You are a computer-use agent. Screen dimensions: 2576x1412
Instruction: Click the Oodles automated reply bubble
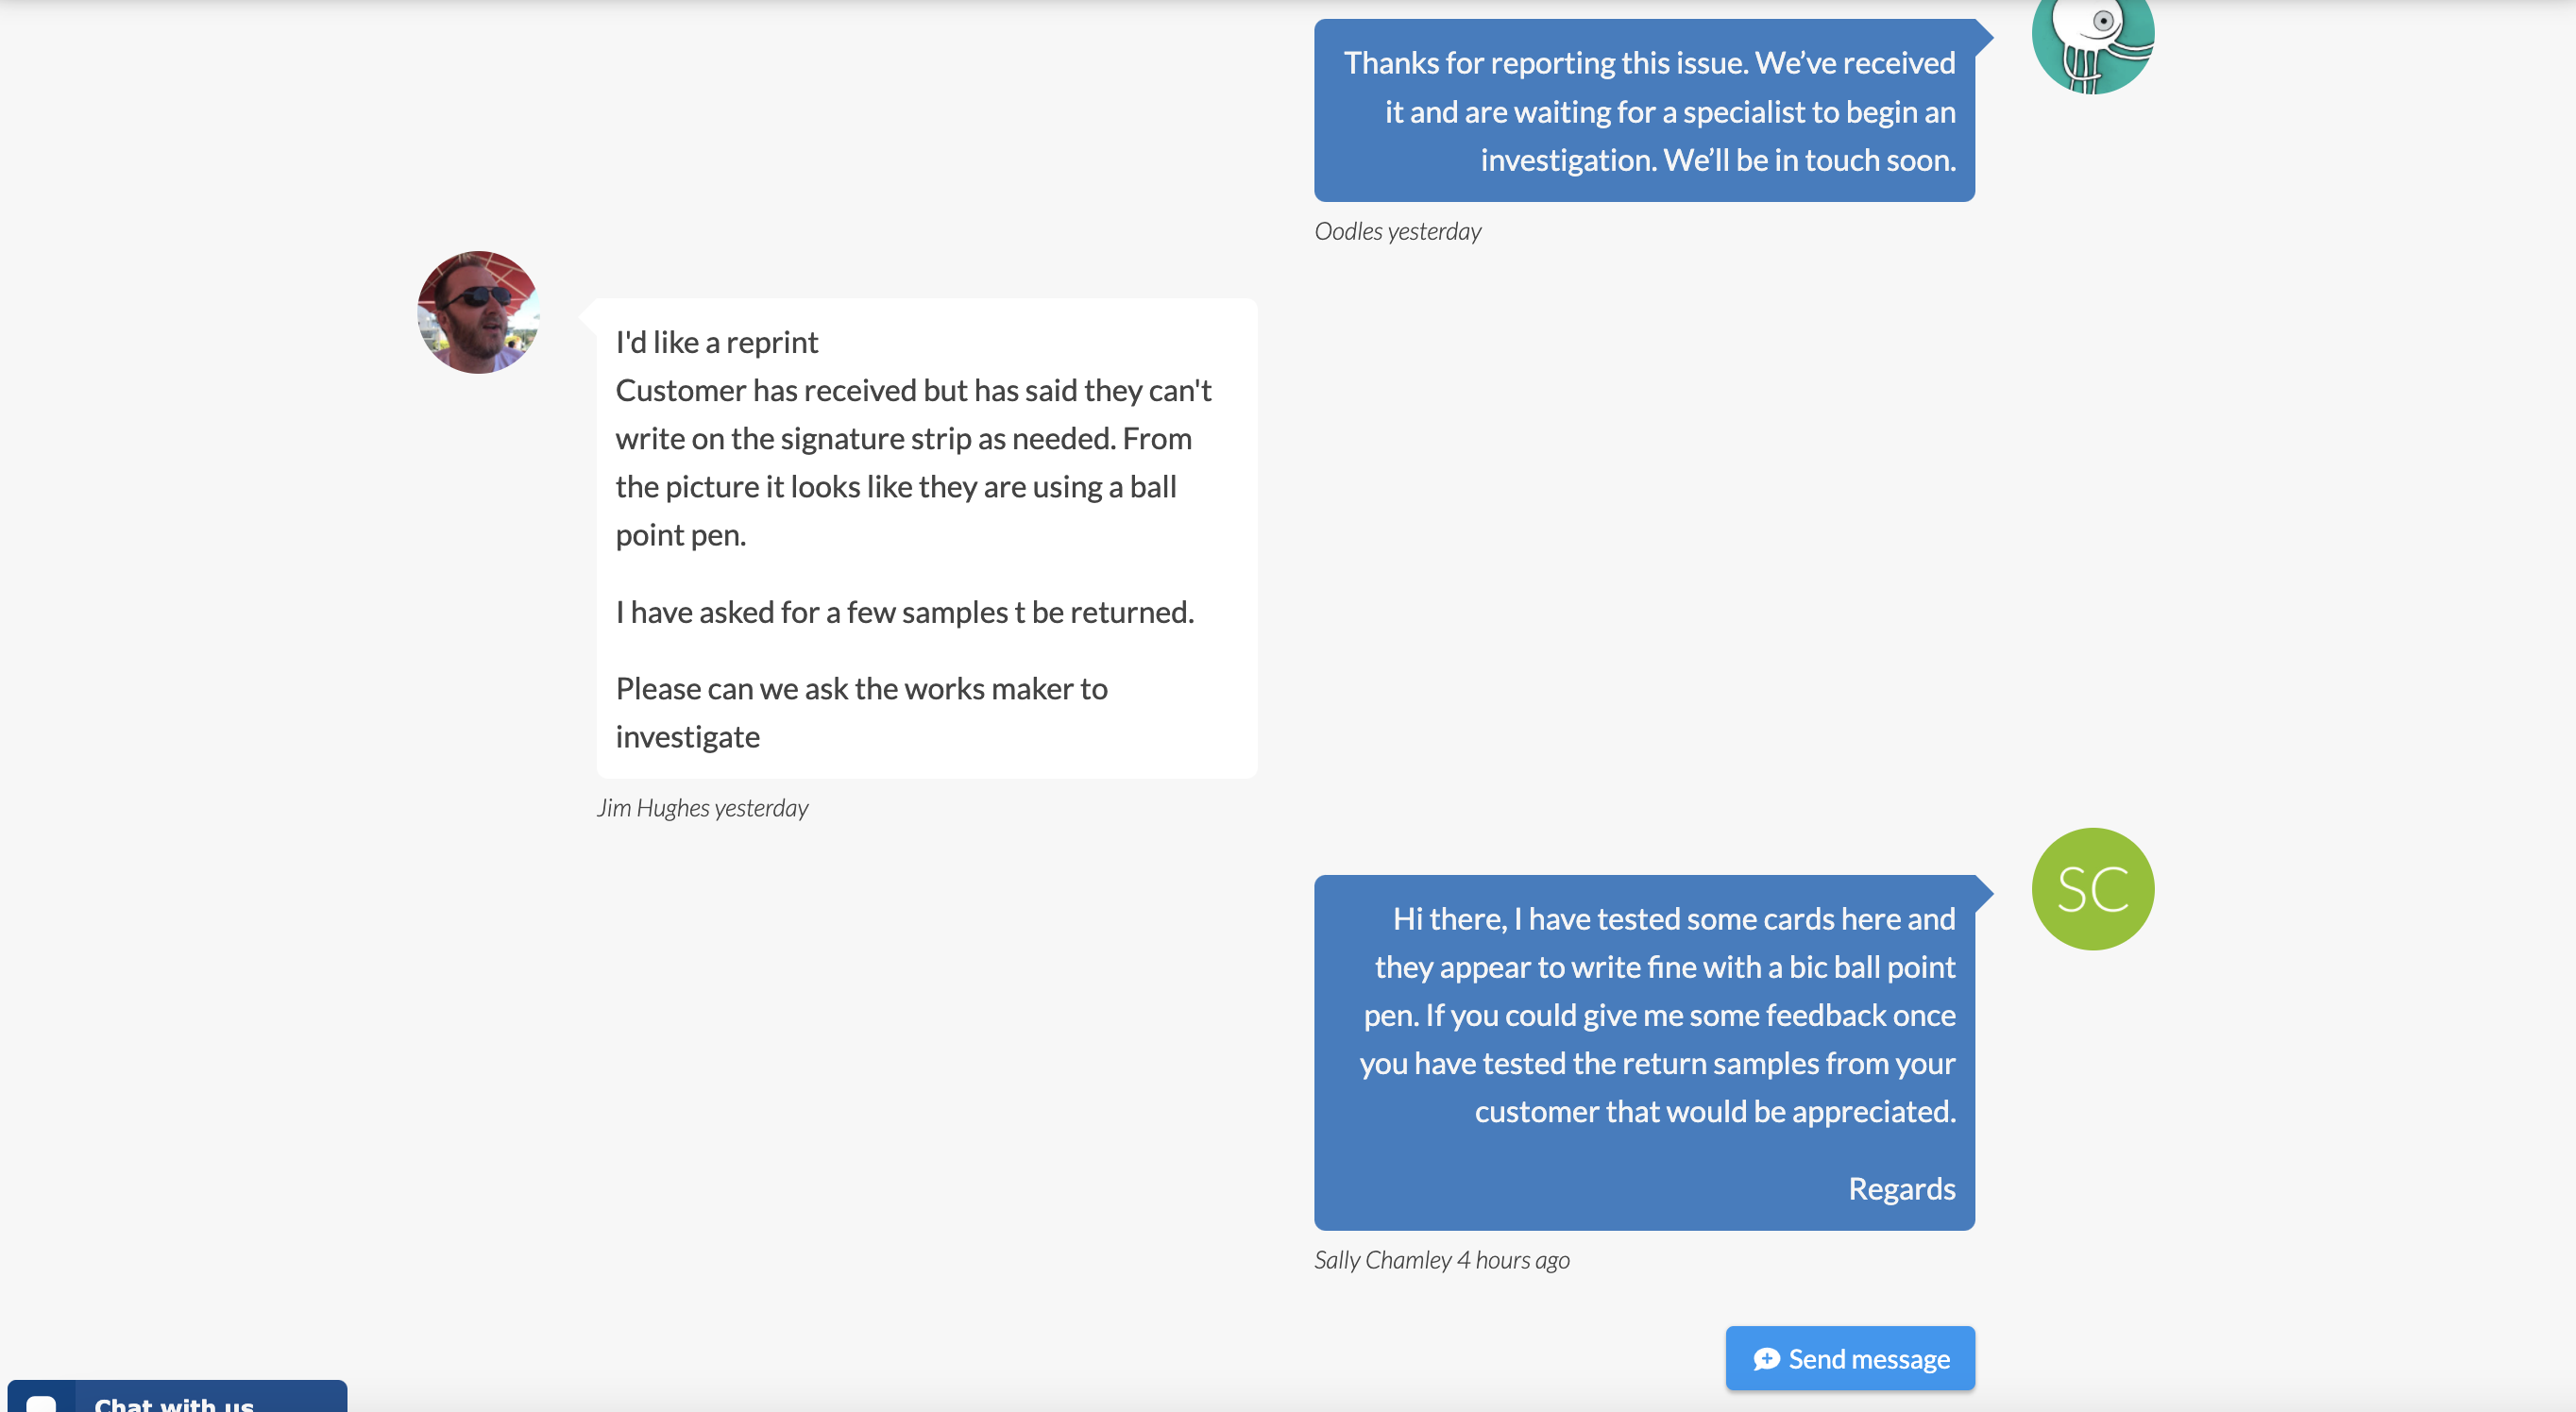[1644, 111]
